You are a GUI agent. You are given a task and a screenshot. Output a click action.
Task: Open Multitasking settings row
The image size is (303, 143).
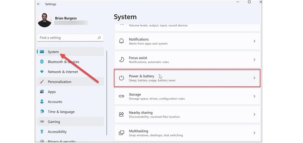tap(187, 133)
